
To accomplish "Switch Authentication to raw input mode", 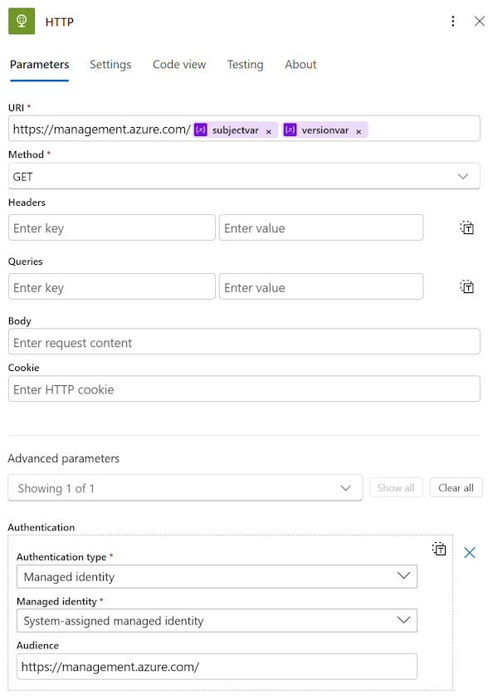I will [439, 549].
